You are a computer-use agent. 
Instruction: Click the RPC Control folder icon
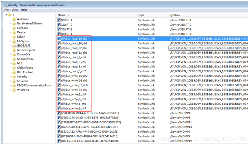(x=14, y=72)
